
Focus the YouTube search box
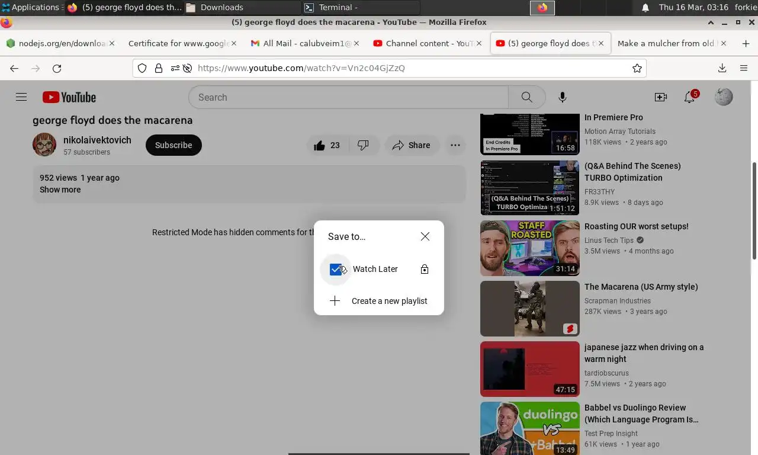pos(348,97)
